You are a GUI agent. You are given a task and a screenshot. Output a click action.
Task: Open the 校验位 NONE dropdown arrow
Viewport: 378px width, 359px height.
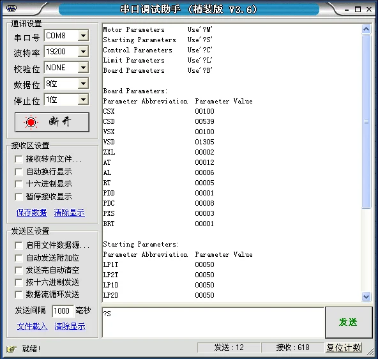coord(83,68)
